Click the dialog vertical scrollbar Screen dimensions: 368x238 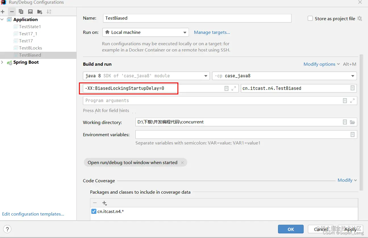361,122
